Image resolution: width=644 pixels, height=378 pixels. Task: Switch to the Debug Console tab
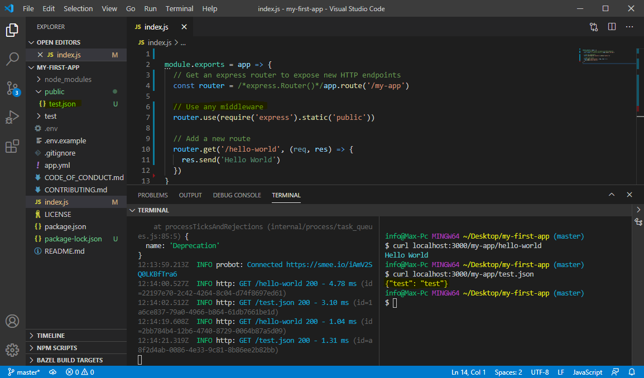tap(237, 195)
